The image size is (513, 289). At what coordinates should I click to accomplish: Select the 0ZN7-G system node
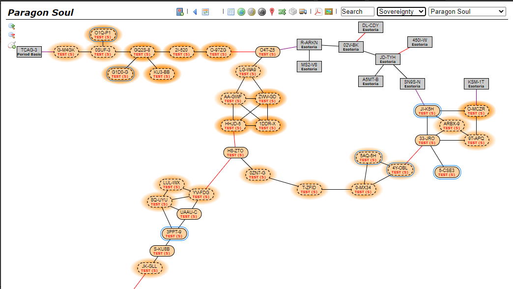point(257,174)
